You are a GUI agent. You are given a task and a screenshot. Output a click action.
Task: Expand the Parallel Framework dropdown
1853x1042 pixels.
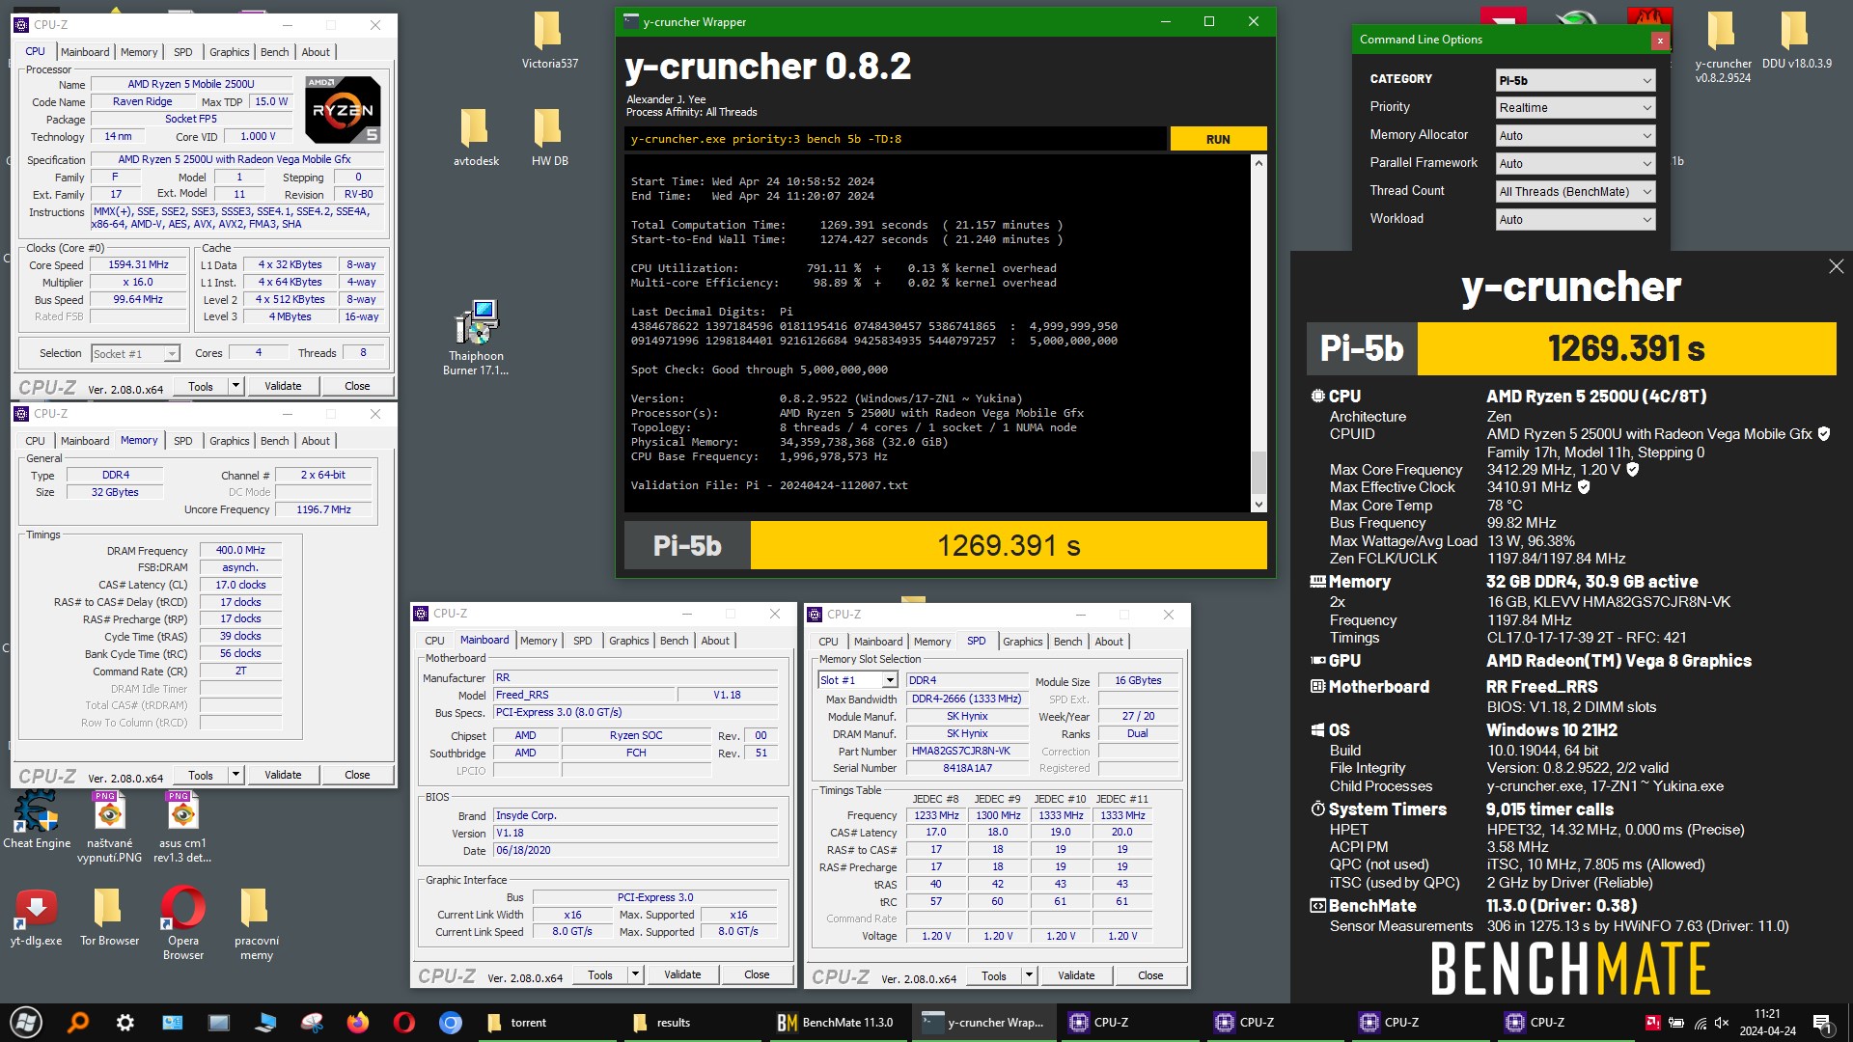pyautogui.click(x=1575, y=164)
